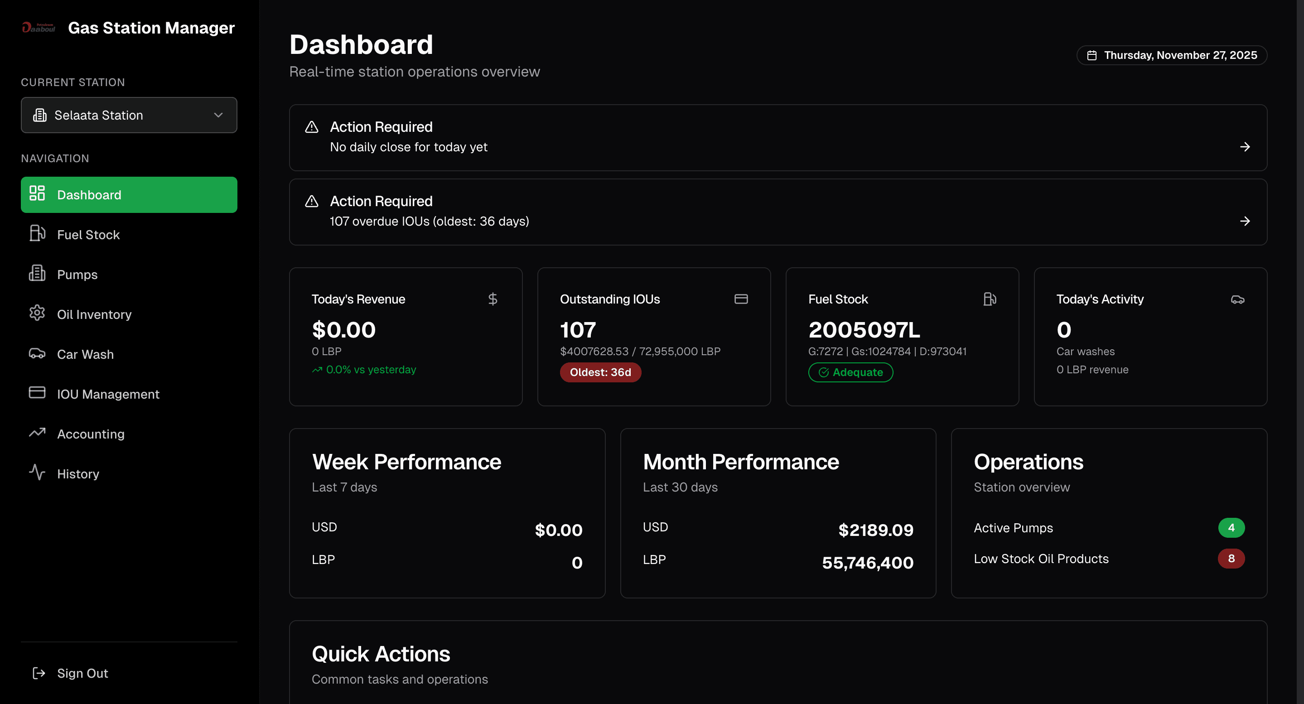
Task: Navigate to IOU Management
Action: pyautogui.click(x=108, y=394)
